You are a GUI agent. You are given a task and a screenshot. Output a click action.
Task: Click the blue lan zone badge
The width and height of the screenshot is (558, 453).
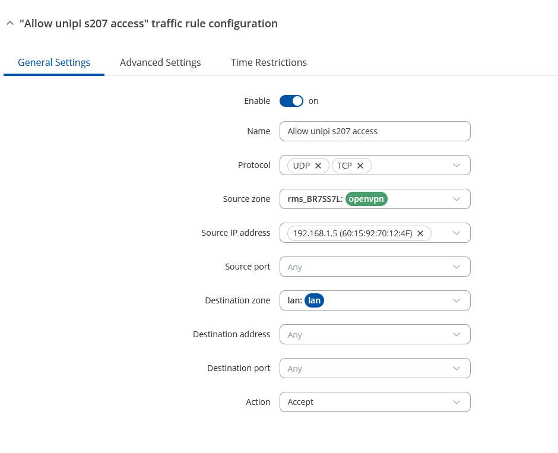[x=314, y=301]
